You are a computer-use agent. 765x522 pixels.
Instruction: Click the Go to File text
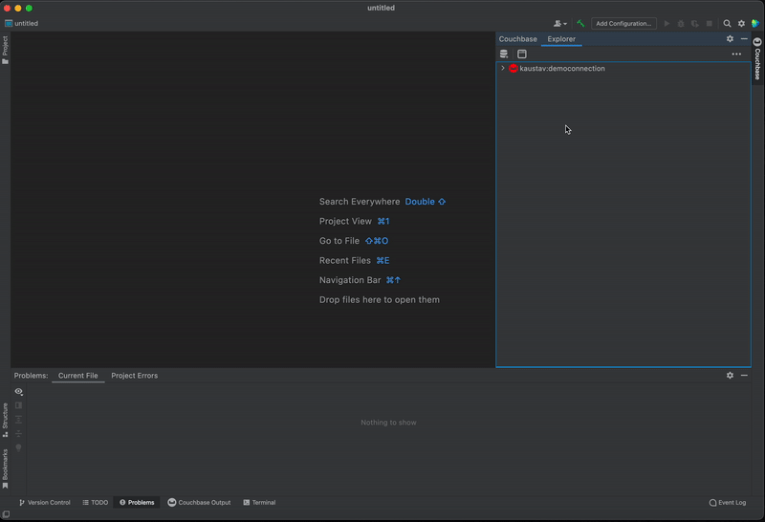339,241
